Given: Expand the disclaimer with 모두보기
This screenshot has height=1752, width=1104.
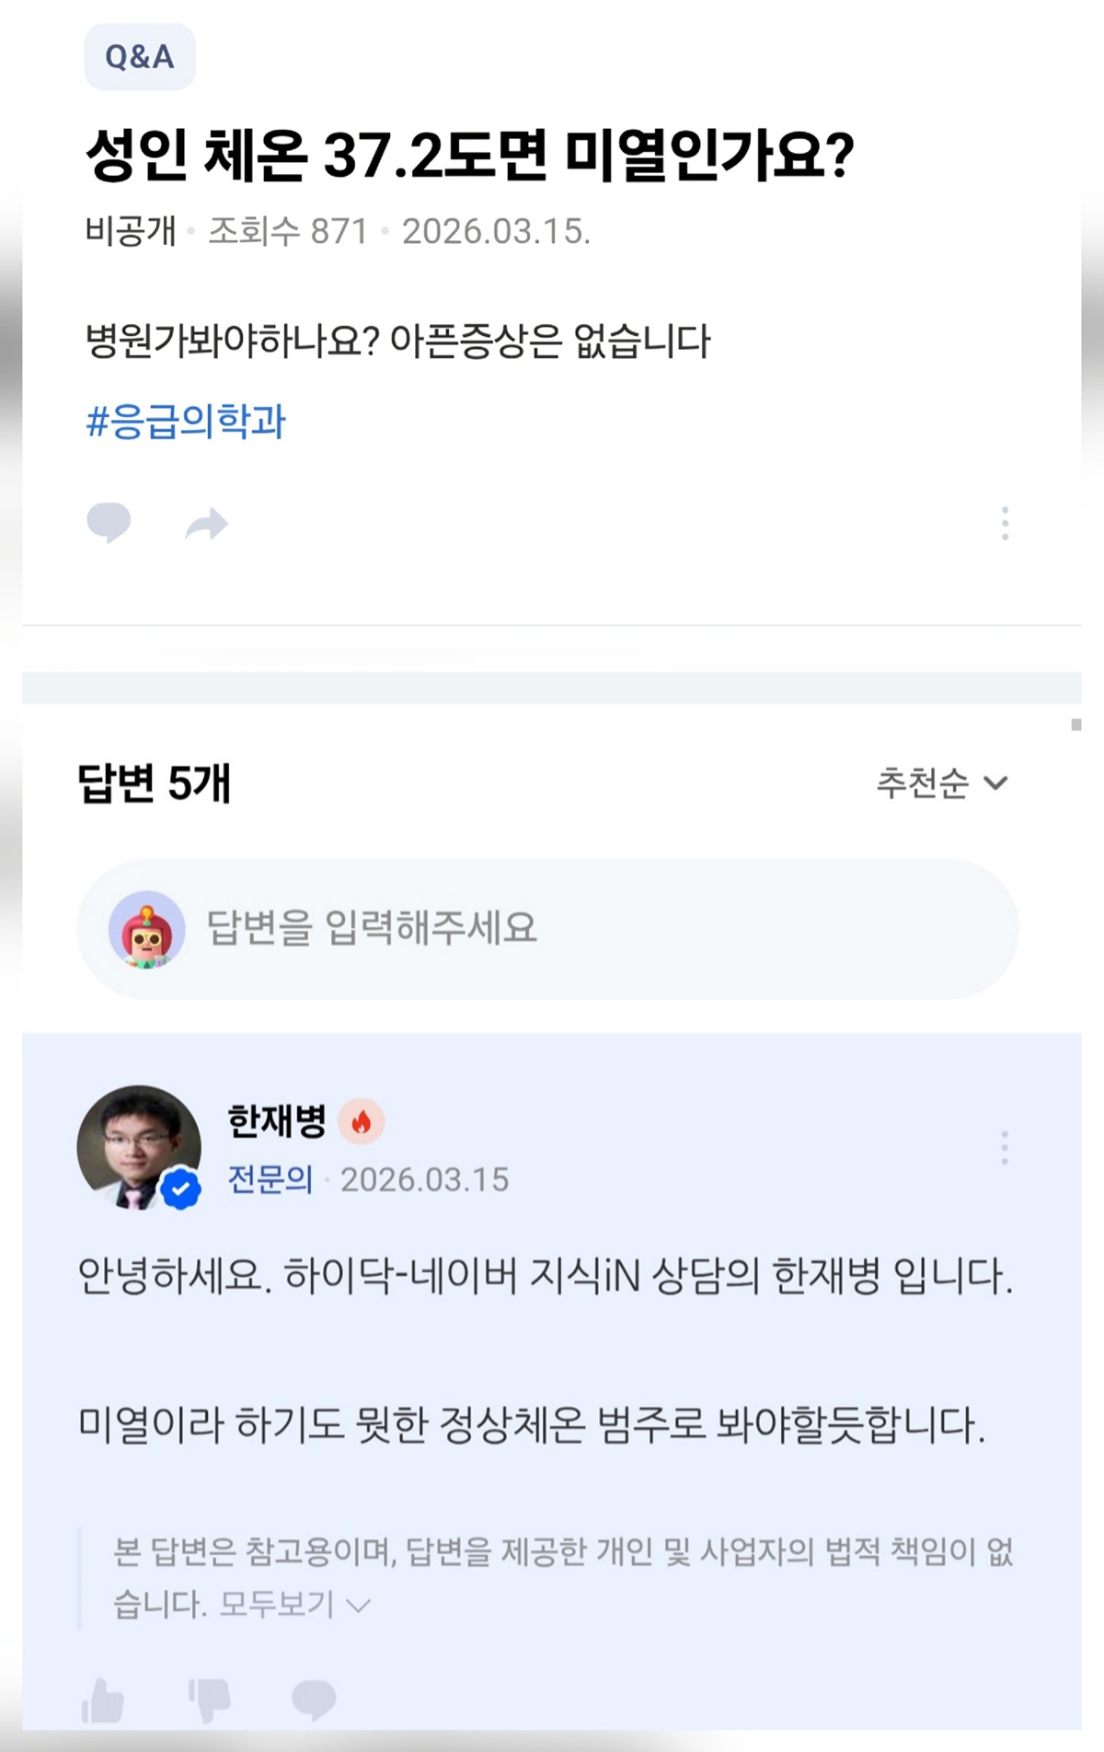Looking at the screenshot, I should coord(294,1605).
